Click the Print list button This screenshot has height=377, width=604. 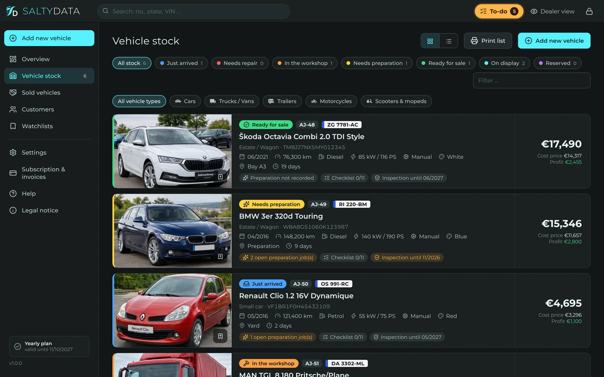(x=488, y=41)
